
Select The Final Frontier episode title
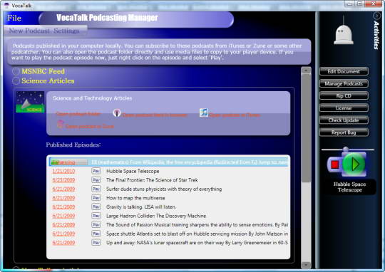coord(152,180)
